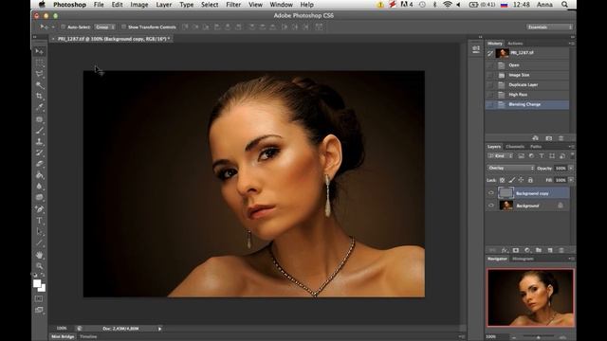Select the Hand tool

point(39,255)
